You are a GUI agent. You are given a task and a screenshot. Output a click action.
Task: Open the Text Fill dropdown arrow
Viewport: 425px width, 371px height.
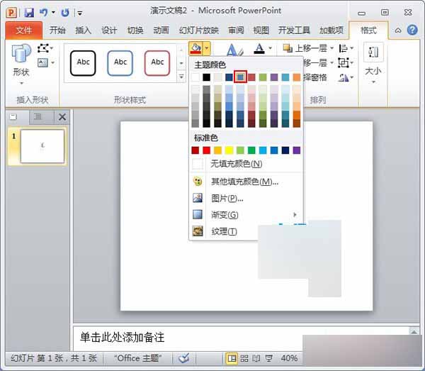[x=271, y=48]
